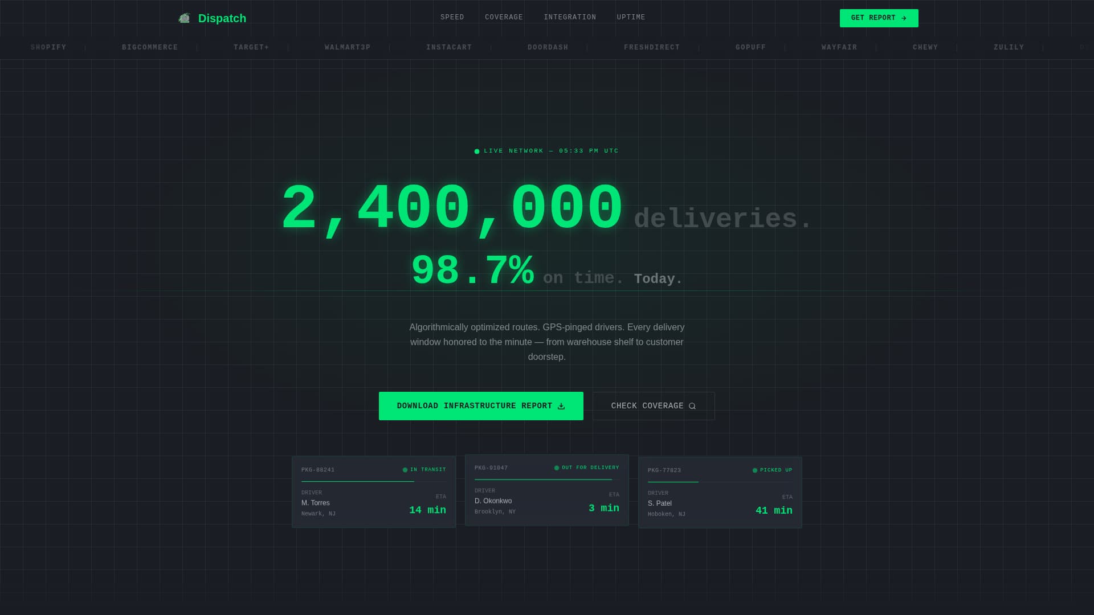
Task: Select the Walmart3P partner label
Action: tap(348, 48)
